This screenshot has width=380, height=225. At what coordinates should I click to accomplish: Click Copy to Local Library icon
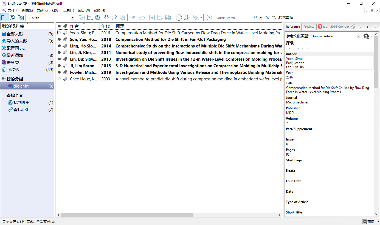pyautogui.click(x=81, y=18)
